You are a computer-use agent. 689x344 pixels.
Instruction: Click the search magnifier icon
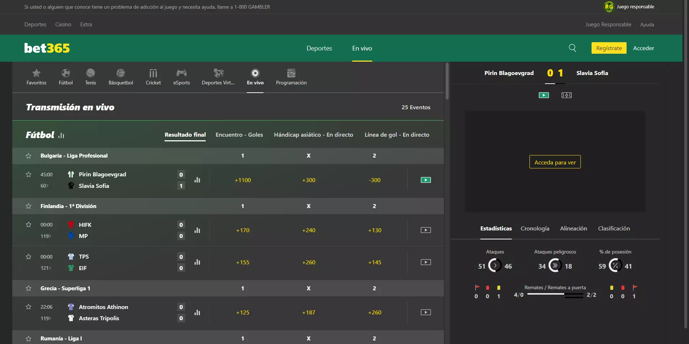[572, 48]
